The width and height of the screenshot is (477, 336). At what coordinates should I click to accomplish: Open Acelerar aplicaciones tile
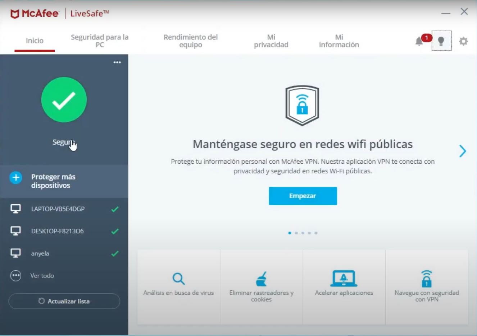click(x=344, y=287)
